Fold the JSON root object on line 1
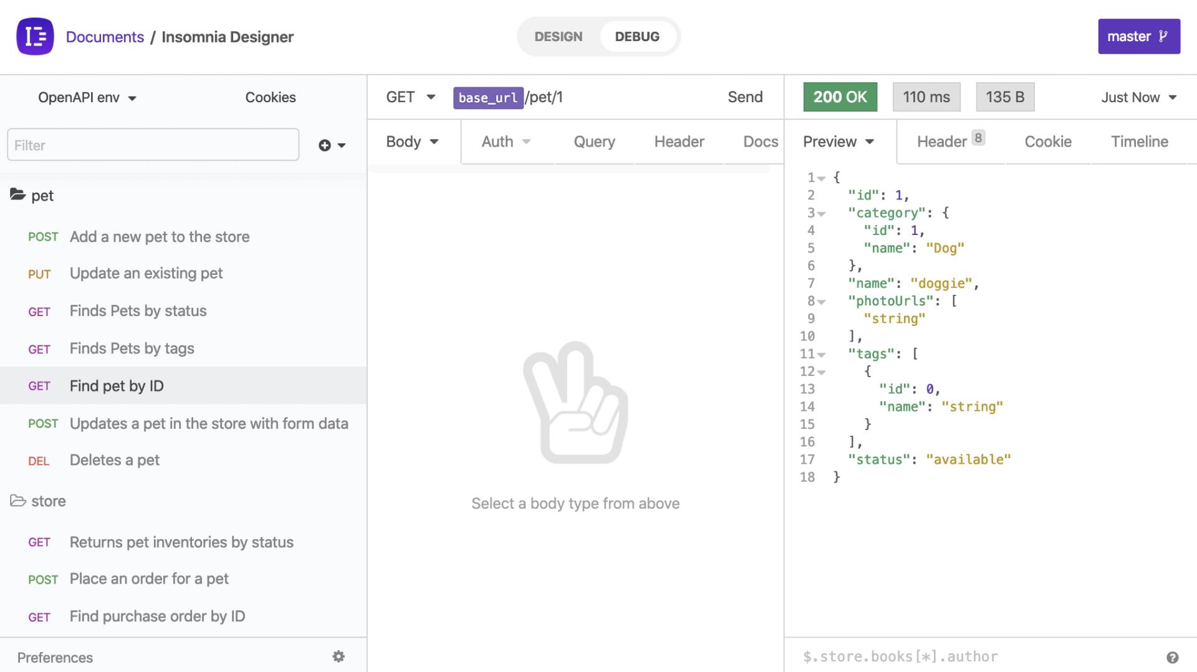Image resolution: width=1197 pixels, height=672 pixels. pos(822,178)
